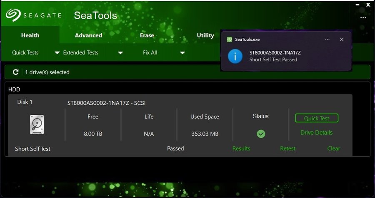Open the Fix All dropdown
This screenshot has height=198, width=375.
pos(182,53)
